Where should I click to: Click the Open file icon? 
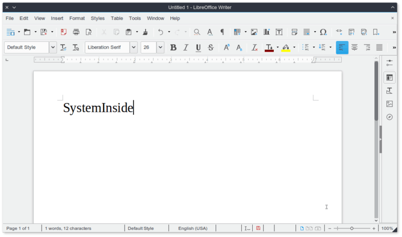[27, 32]
